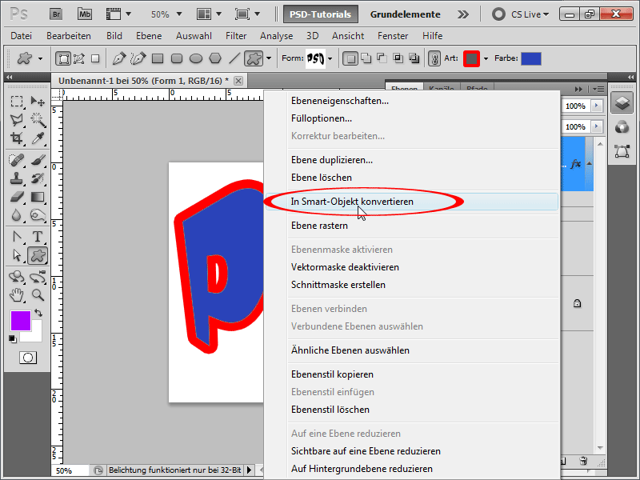Image resolution: width=640 pixels, height=480 pixels.
Task: Activate the PSD-Tutorials workspace button
Action: click(x=321, y=14)
